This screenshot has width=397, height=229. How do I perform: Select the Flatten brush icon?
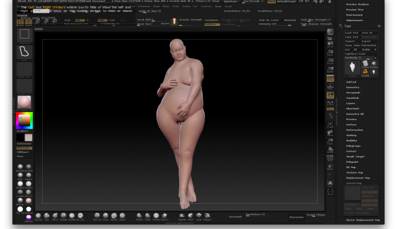(x=140, y=216)
